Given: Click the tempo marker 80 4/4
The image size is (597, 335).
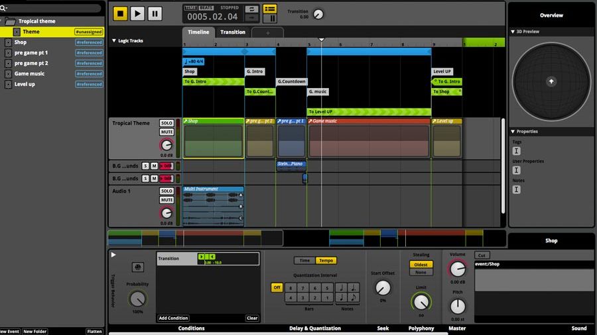Looking at the screenshot, I should click(x=194, y=62).
